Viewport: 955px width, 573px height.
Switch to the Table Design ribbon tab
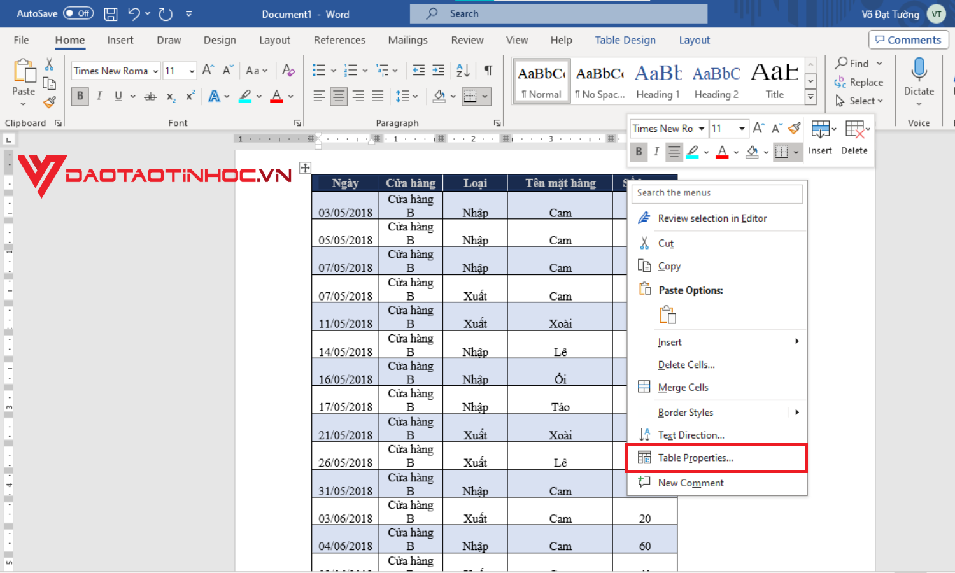pos(625,39)
